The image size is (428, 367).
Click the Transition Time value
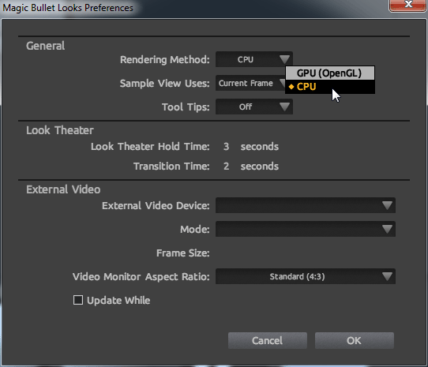pos(226,167)
